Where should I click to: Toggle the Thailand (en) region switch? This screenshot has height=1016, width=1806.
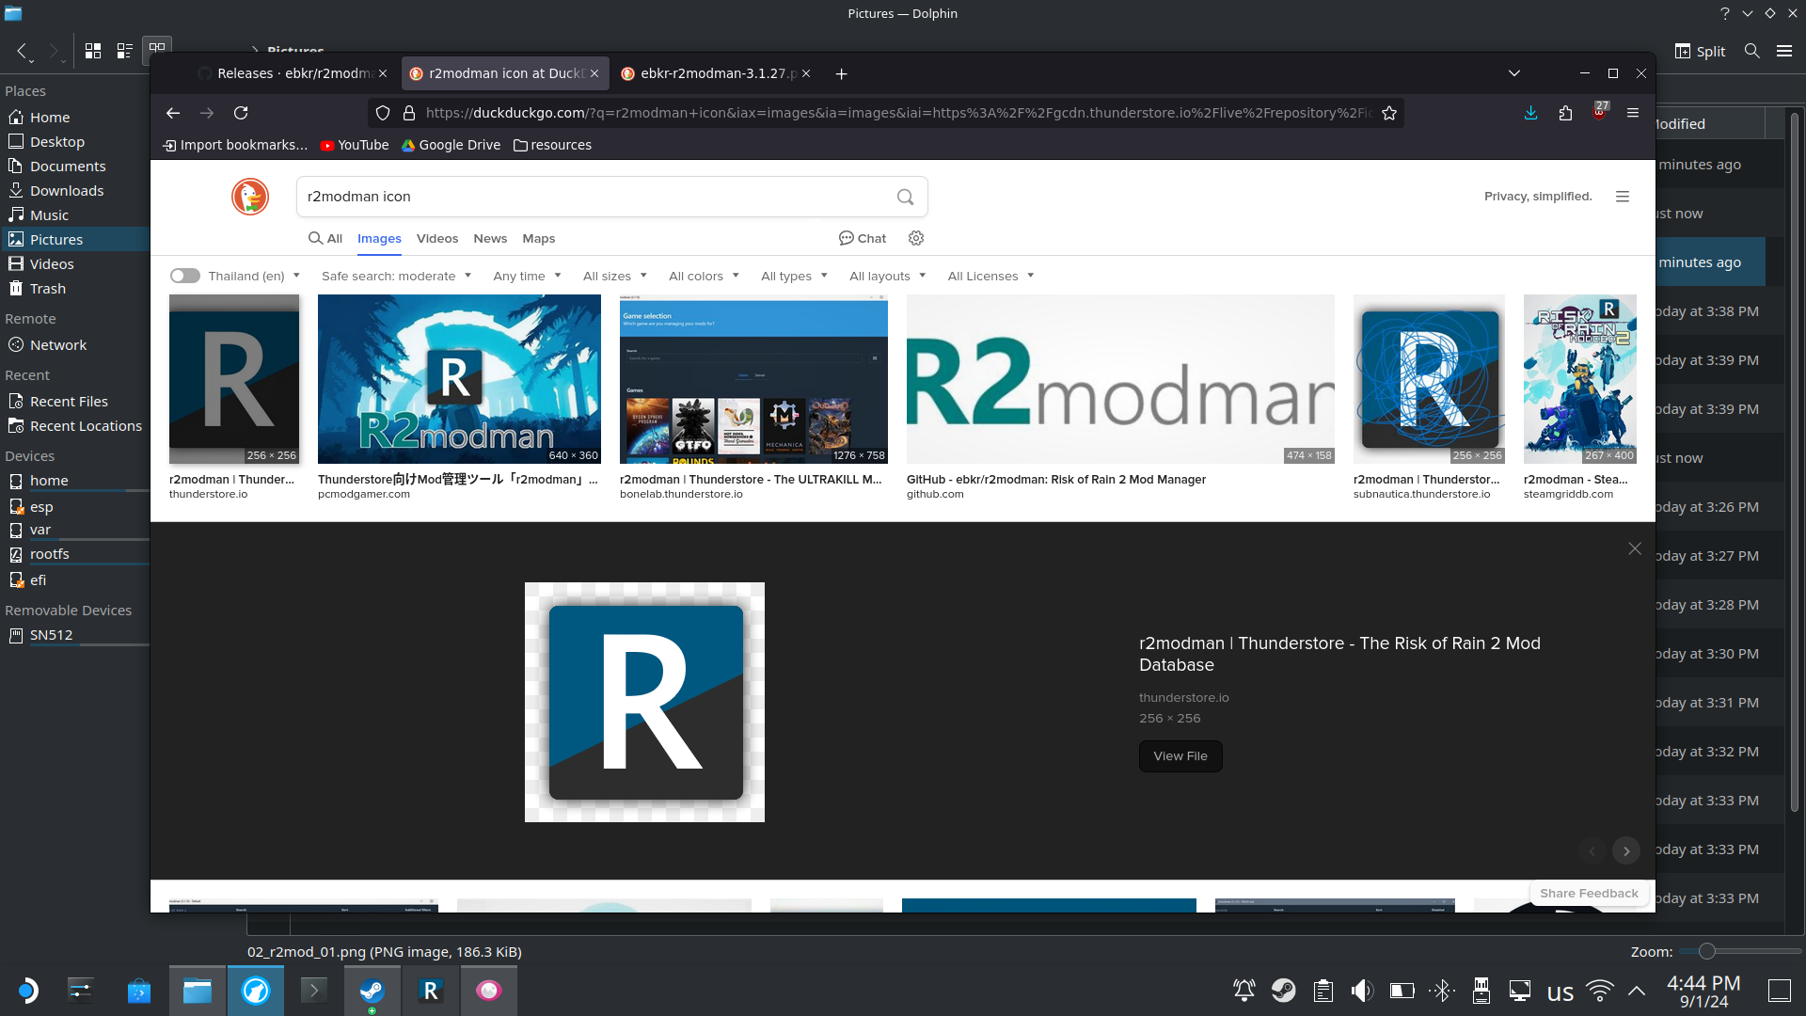185,276
